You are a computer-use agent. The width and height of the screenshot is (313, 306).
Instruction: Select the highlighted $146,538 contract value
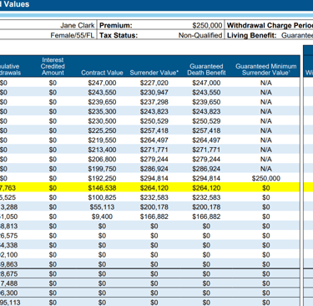tap(102, 188)
